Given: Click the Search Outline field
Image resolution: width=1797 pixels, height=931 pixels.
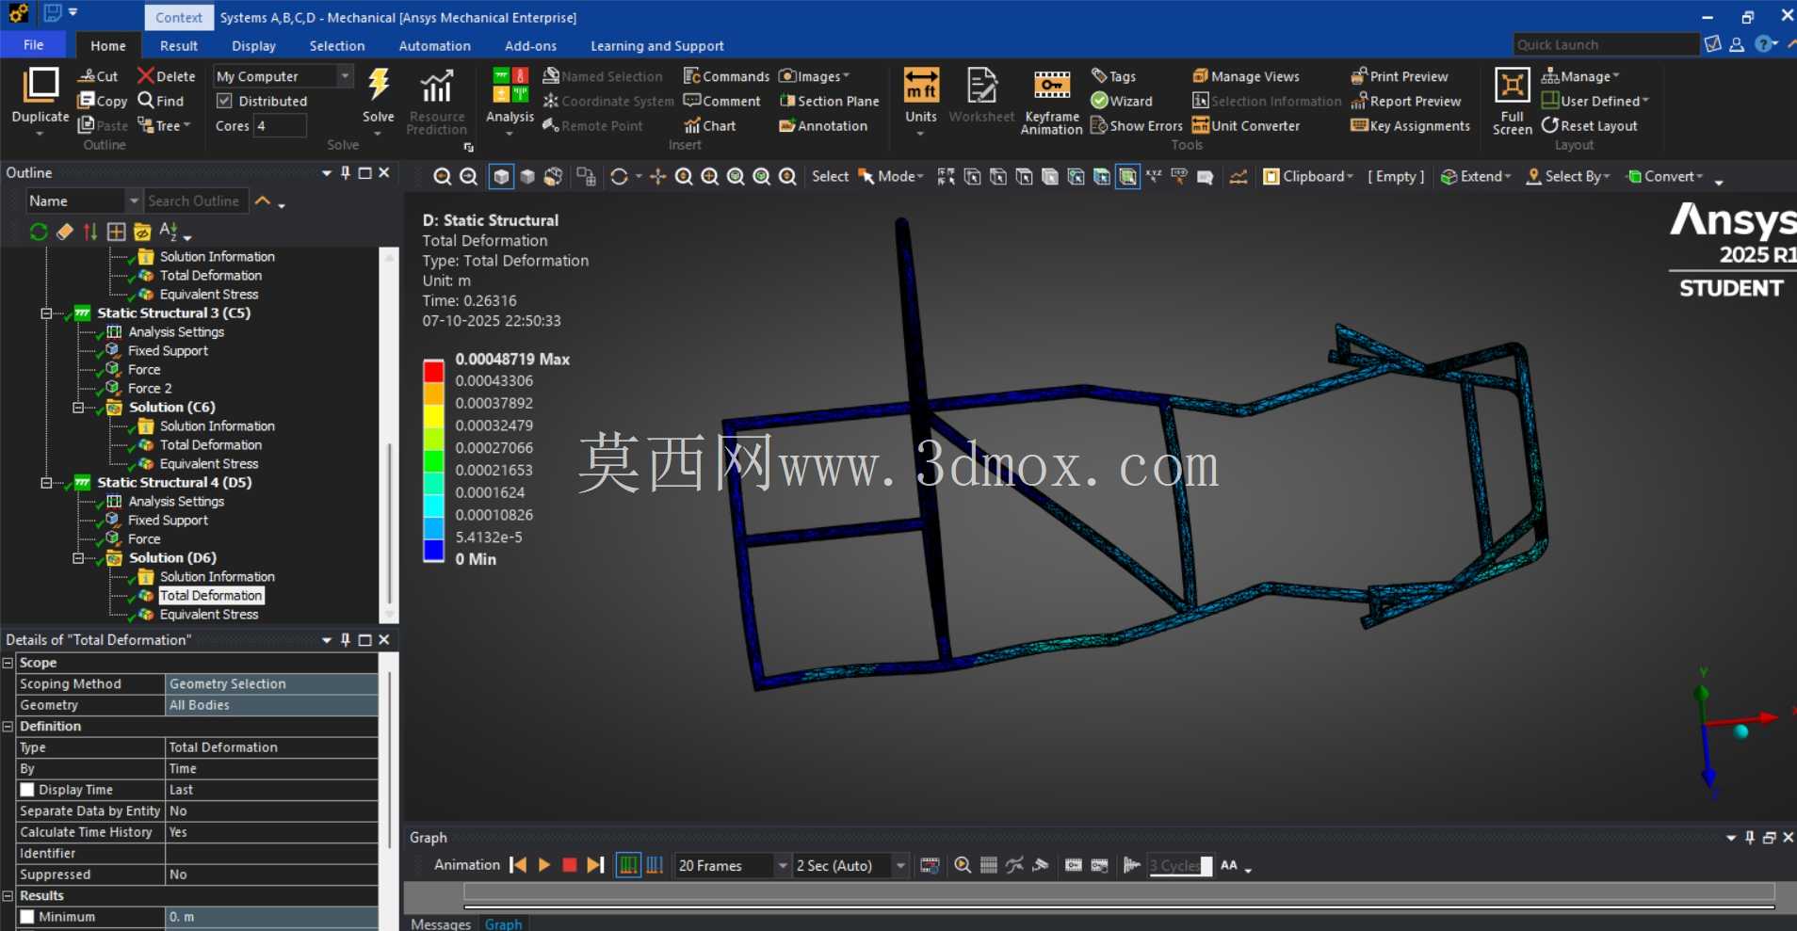Looking at the screenshot, I should point(195,201).
